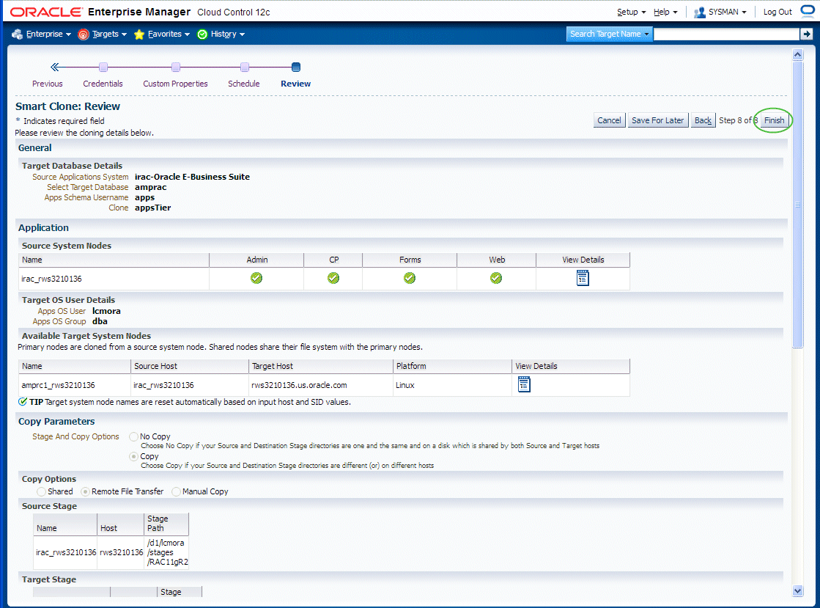Click the /d1/lcmora/stages/RAC11gR2 stage path cell
Image resolution: width=820 pixels, height=608 pixels.
(167, 552)
